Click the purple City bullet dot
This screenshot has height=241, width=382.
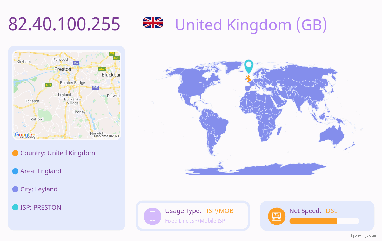click(x=15, y=189)
